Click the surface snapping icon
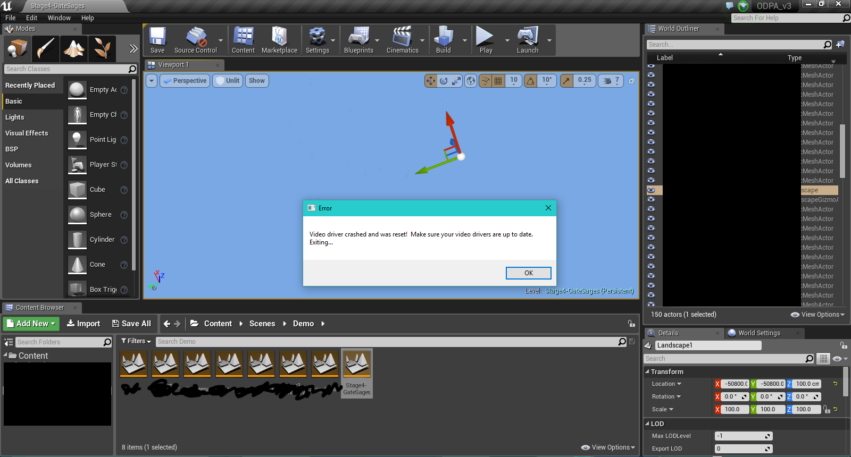This screenshot has width=851, height=457. (485, 81)
